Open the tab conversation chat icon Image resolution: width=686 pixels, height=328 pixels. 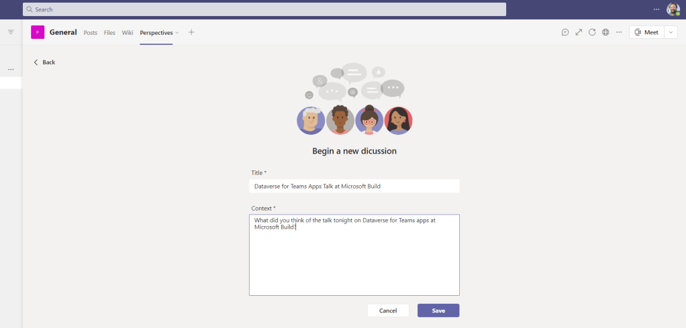coord(565,32)
